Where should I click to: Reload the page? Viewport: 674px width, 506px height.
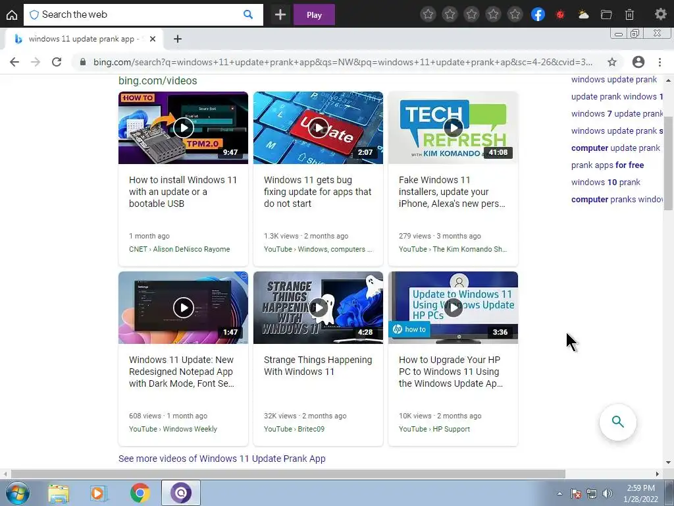click(x=57, y=62)
